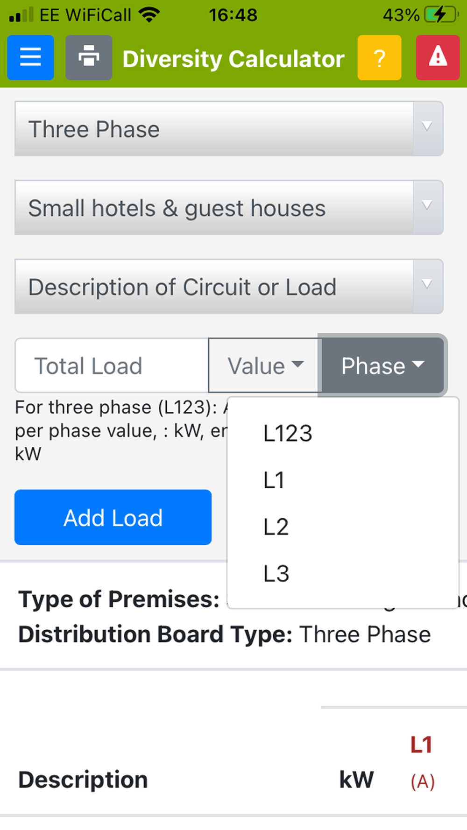Viewport: 467px width, 830px height.
Task: Expand the Small hotels & guest houses dropdown
Action: click(229, 208)
